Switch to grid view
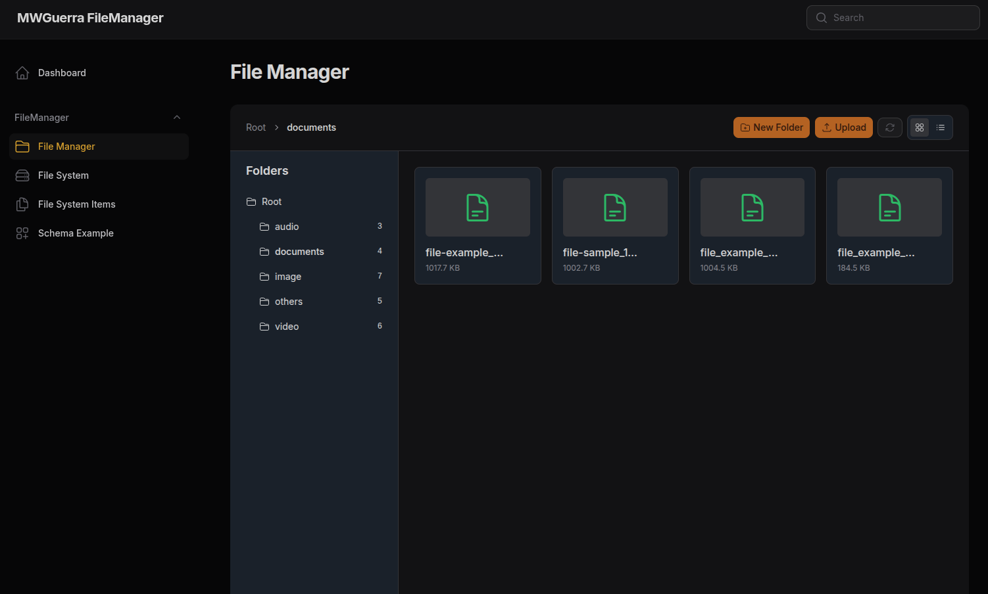The width and height of the screenshot is (988, 594). 920,127
